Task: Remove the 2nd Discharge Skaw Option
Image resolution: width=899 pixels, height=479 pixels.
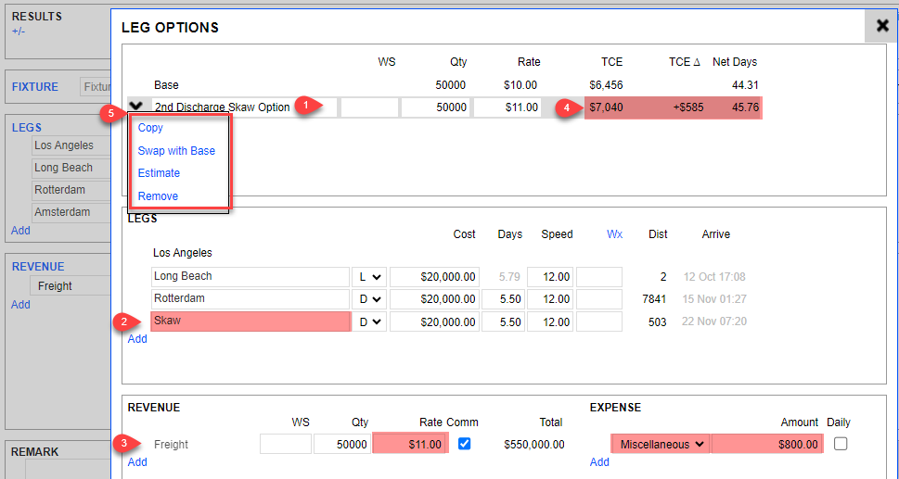Action: (158, 196)
